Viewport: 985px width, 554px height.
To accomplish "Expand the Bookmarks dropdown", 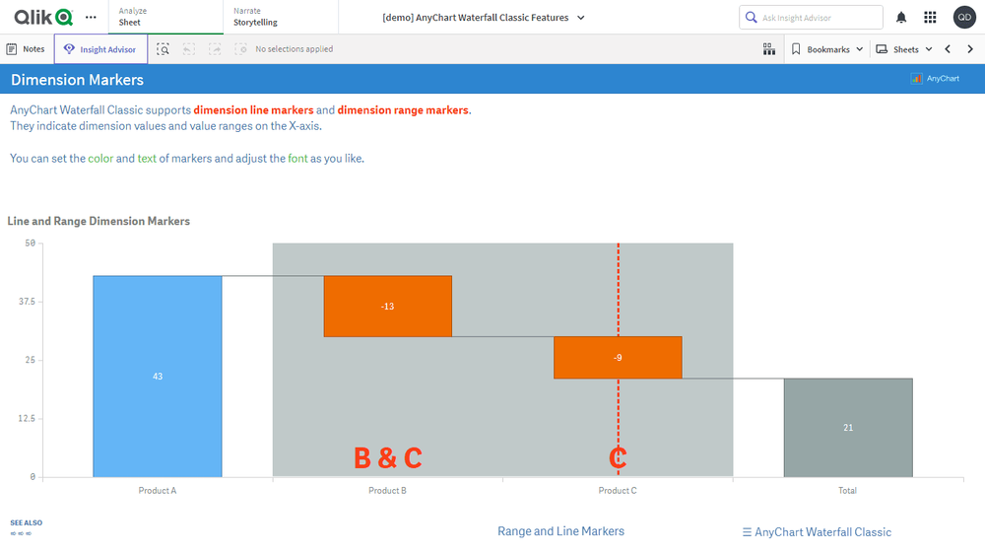I will tap(827, 49).
